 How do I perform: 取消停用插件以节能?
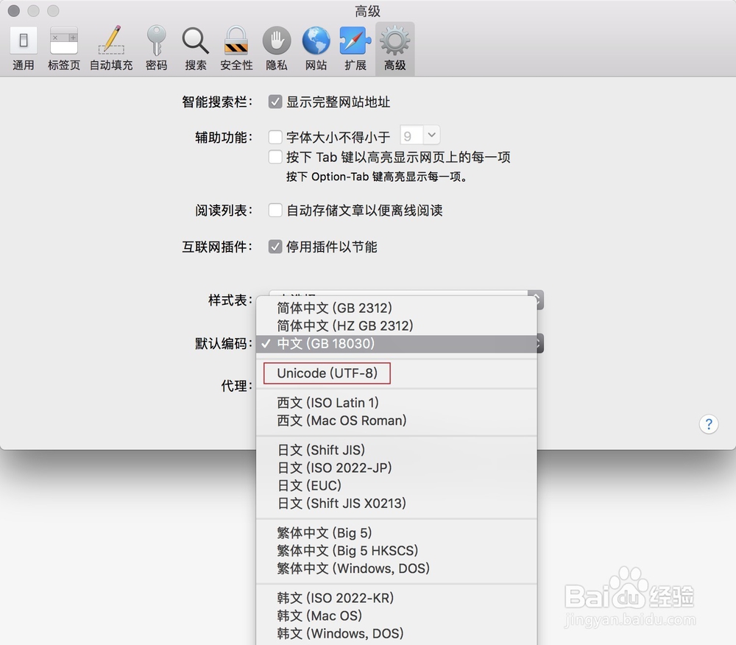[x=275, y=247]
